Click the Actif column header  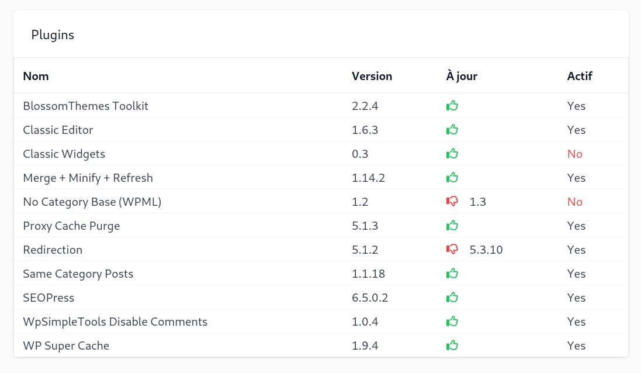580,76
